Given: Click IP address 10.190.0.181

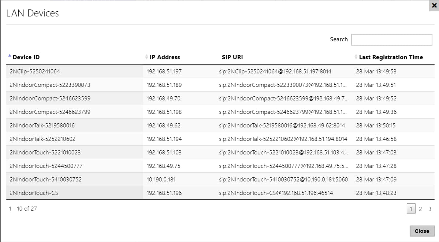Looking at the screenshot, I should click(161, 180).
